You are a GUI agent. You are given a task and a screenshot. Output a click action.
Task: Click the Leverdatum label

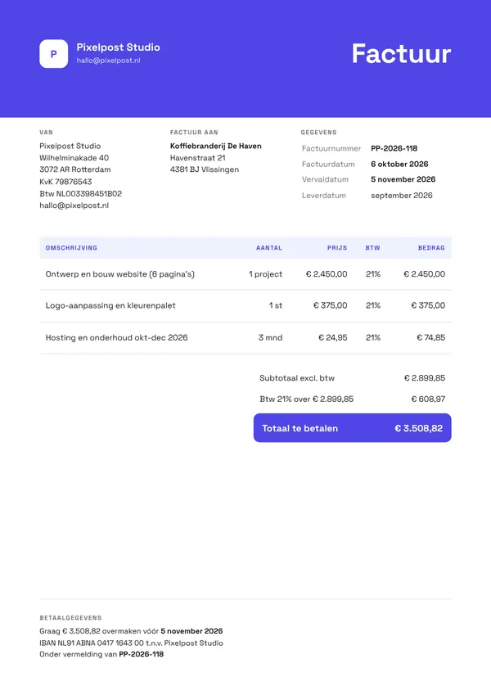pos(324,196)
